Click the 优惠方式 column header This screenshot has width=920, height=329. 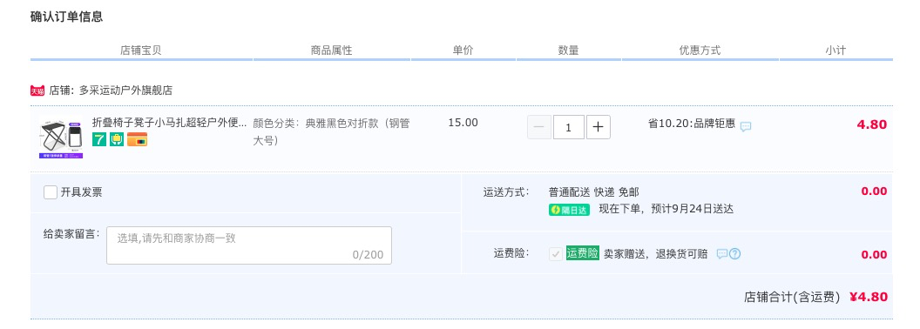point(700,50)
